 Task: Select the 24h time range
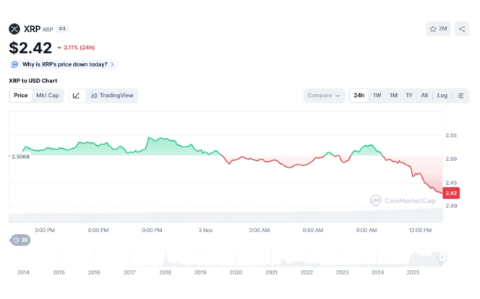coord(359,95)
